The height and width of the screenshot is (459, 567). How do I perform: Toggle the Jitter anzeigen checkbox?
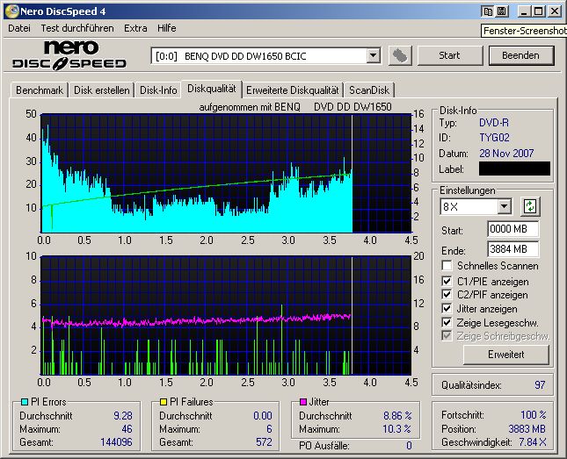click(447, 309)
